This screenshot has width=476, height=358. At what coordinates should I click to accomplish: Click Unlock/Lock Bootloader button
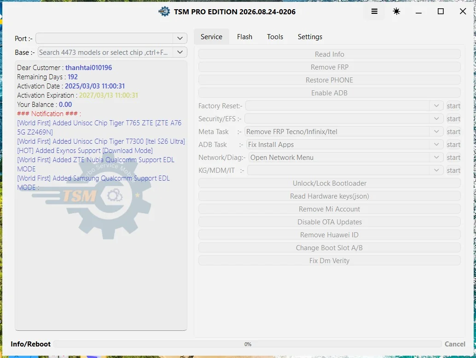[329, 183]
